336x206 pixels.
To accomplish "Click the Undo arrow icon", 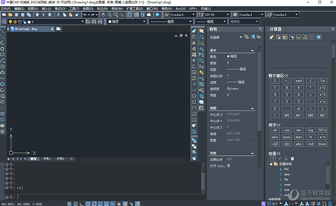I will tap(85, 15).
